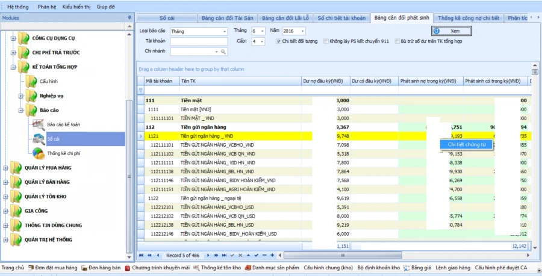Screen dimensions: 542x276
Task: Open Tháng dropdown
Action: click(262, 31)
